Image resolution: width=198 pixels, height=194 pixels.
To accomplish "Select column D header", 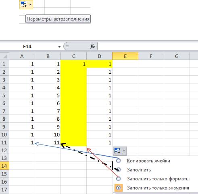I will tap(99, 56).
